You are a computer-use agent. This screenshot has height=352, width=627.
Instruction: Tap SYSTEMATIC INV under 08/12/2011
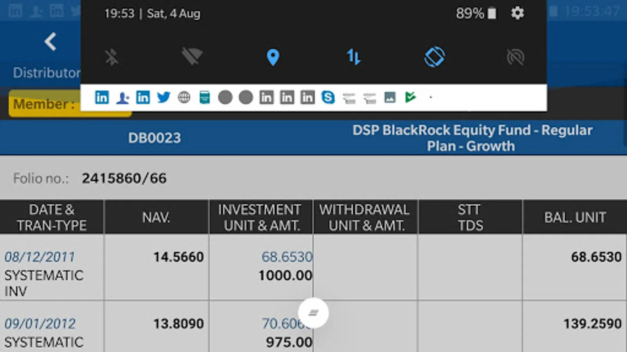click(44, 283)
